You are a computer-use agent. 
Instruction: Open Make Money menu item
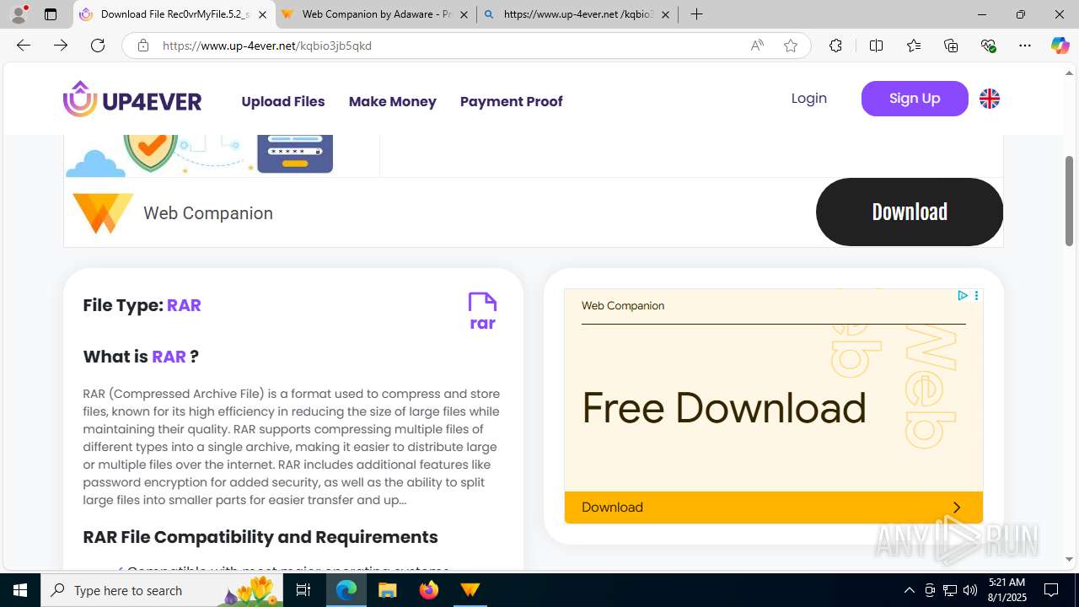click(393, 101)
